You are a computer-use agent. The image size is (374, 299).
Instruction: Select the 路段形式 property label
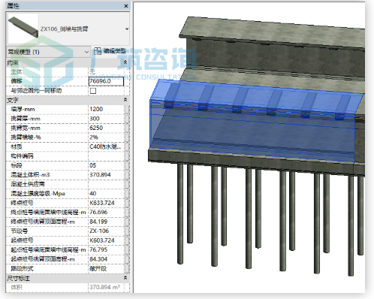(22, 269)
